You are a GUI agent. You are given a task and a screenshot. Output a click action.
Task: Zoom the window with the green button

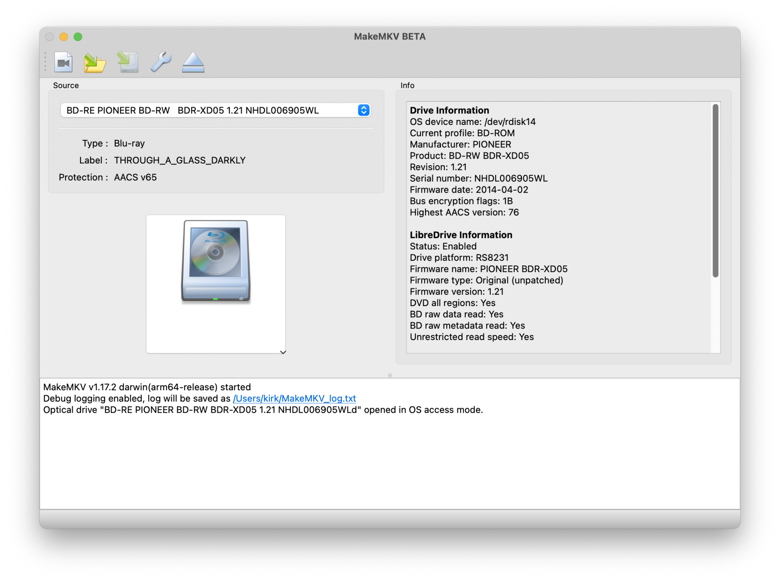78,37
